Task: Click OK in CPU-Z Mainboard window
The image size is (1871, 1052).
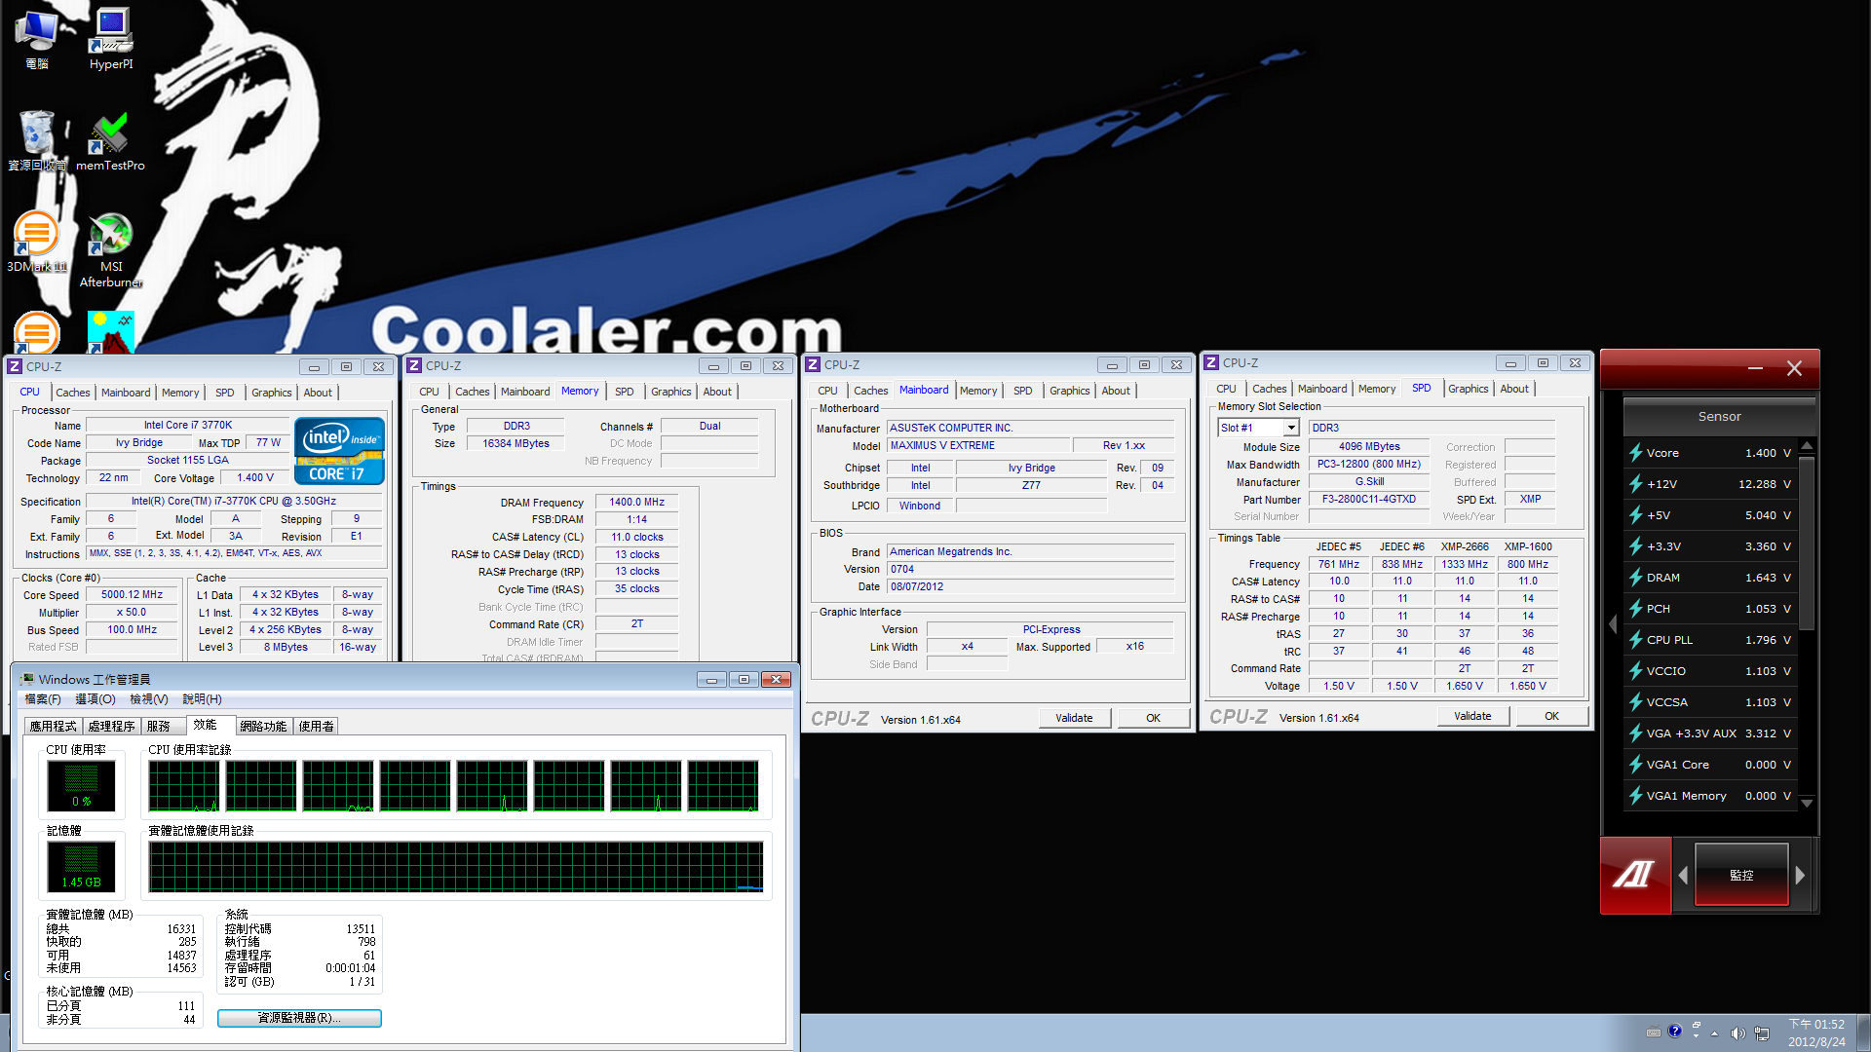Action: tap(1153, 718)
